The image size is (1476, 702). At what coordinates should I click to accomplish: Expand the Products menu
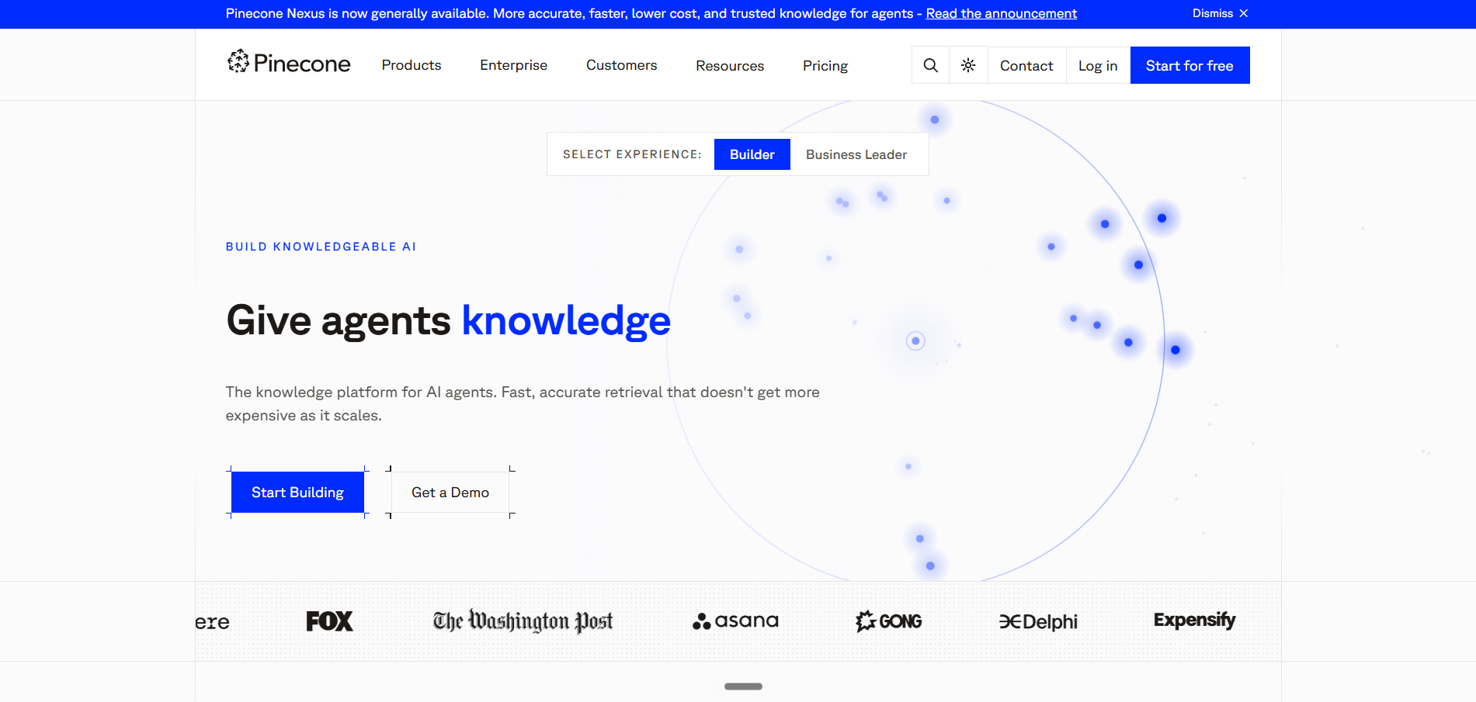tap(412, 65)
